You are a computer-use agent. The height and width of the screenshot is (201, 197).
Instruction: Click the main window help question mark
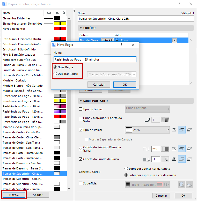click(x=179, y=4)
